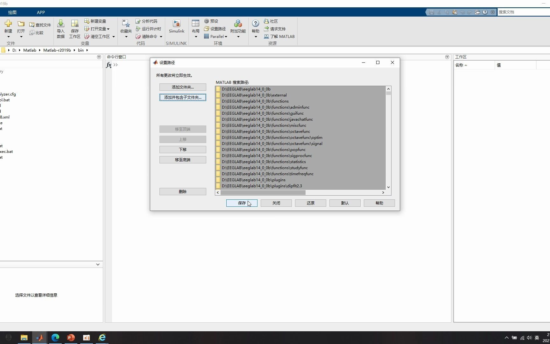Expand Clear Commands (清除命令) dropdown arrow
Image resolution: width=550 pixels, height=344 pixels.
point(161,37)
